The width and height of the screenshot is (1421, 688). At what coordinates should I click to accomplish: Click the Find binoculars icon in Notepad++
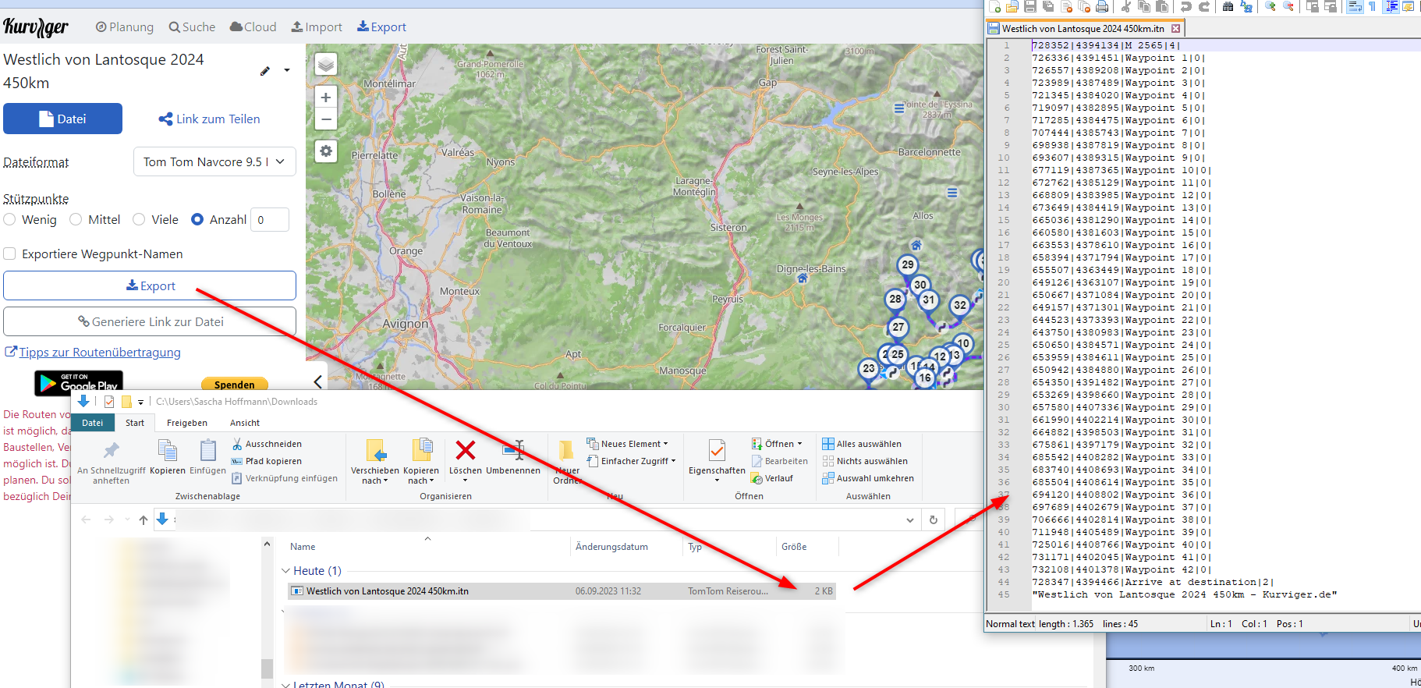[x=1228, y=7]
